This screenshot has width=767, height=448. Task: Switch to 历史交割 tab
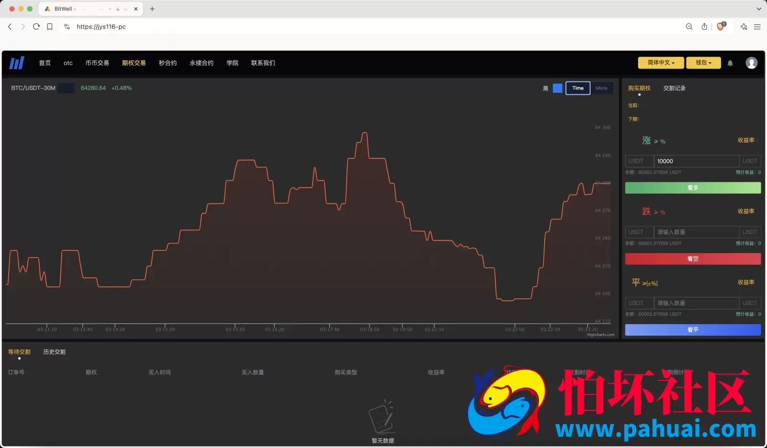(x=54, y=352)
